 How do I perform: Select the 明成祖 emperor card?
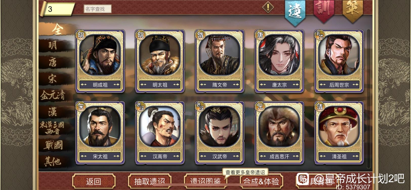tap(100, 61)
